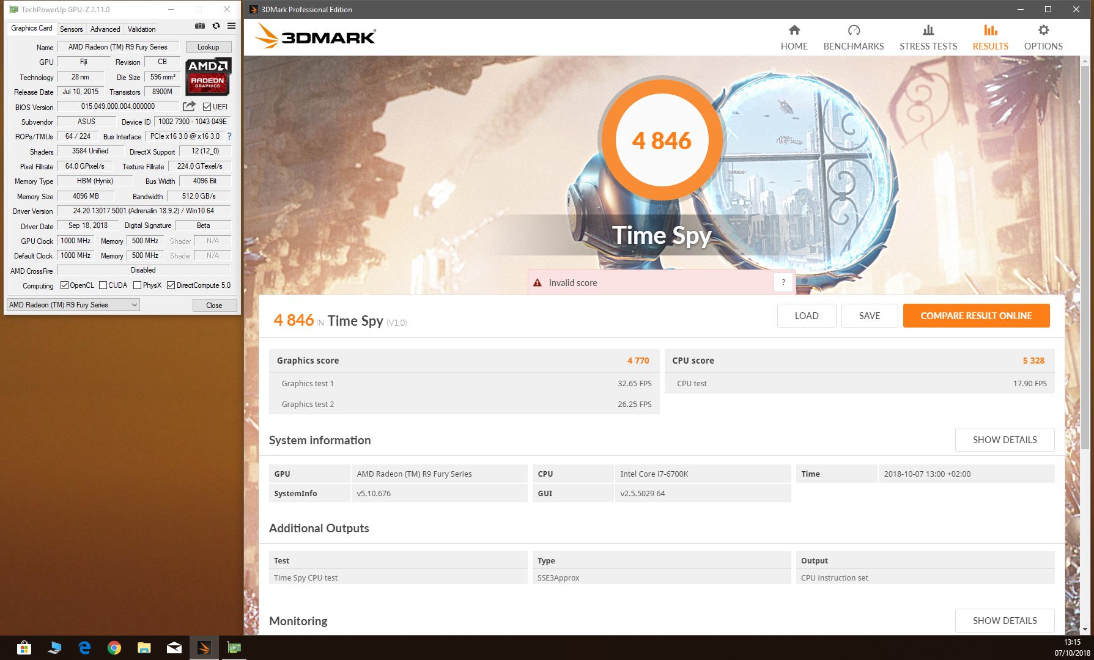Click the SystemInfo v5.10.676 cell

coord(439,493)
